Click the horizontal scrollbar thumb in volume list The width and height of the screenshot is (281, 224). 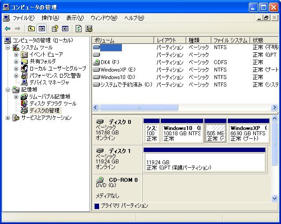[x=138, y=107]
